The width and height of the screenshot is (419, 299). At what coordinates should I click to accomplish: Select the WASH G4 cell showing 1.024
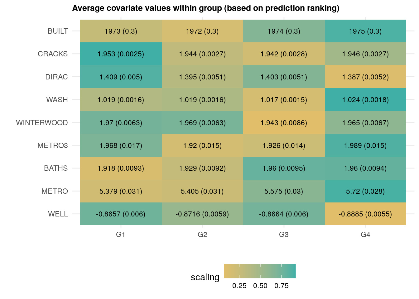365,100
